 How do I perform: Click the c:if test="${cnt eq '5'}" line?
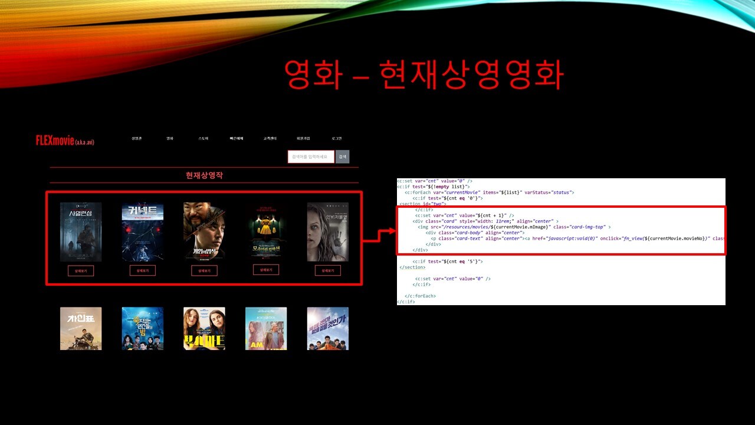tap(448, 261)
